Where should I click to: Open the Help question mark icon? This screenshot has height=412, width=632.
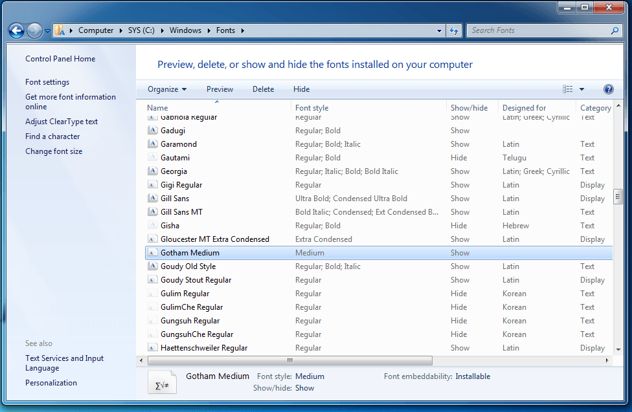pyautogui.click(x=608, y=89)
